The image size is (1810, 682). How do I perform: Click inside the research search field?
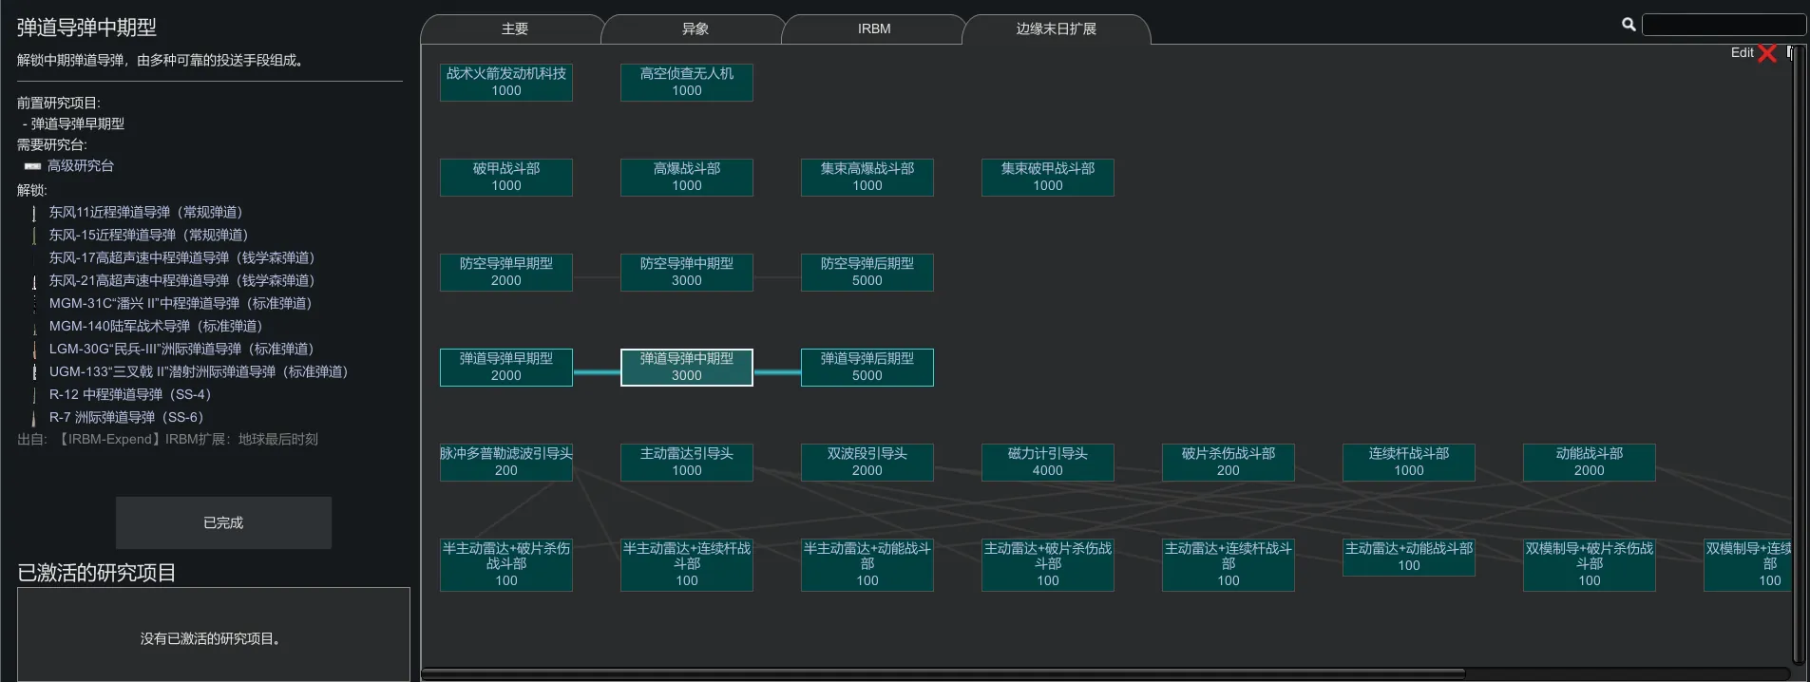pyautogui.click(x=1723, y=25)
